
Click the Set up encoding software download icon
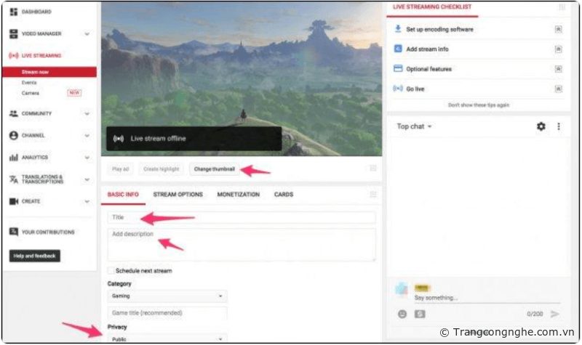[398, 29]
